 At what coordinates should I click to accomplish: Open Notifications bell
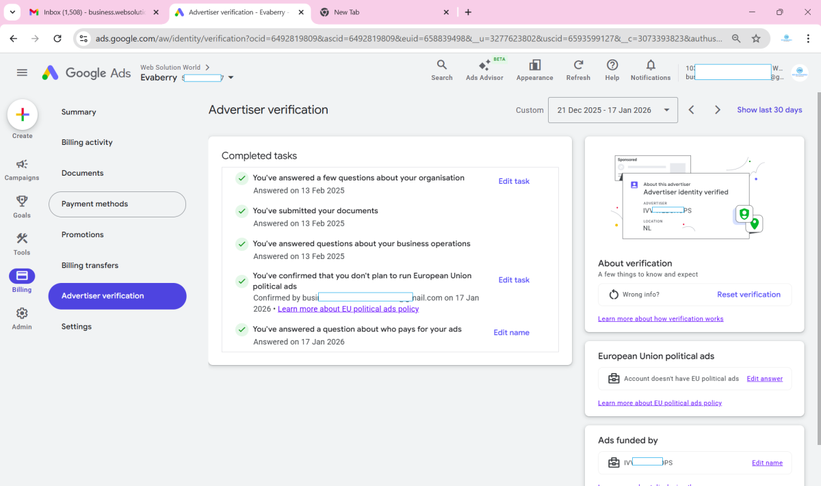tap(651, 69)
